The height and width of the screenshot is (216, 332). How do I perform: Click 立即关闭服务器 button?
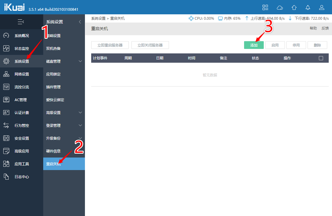(x=150, y=45)
